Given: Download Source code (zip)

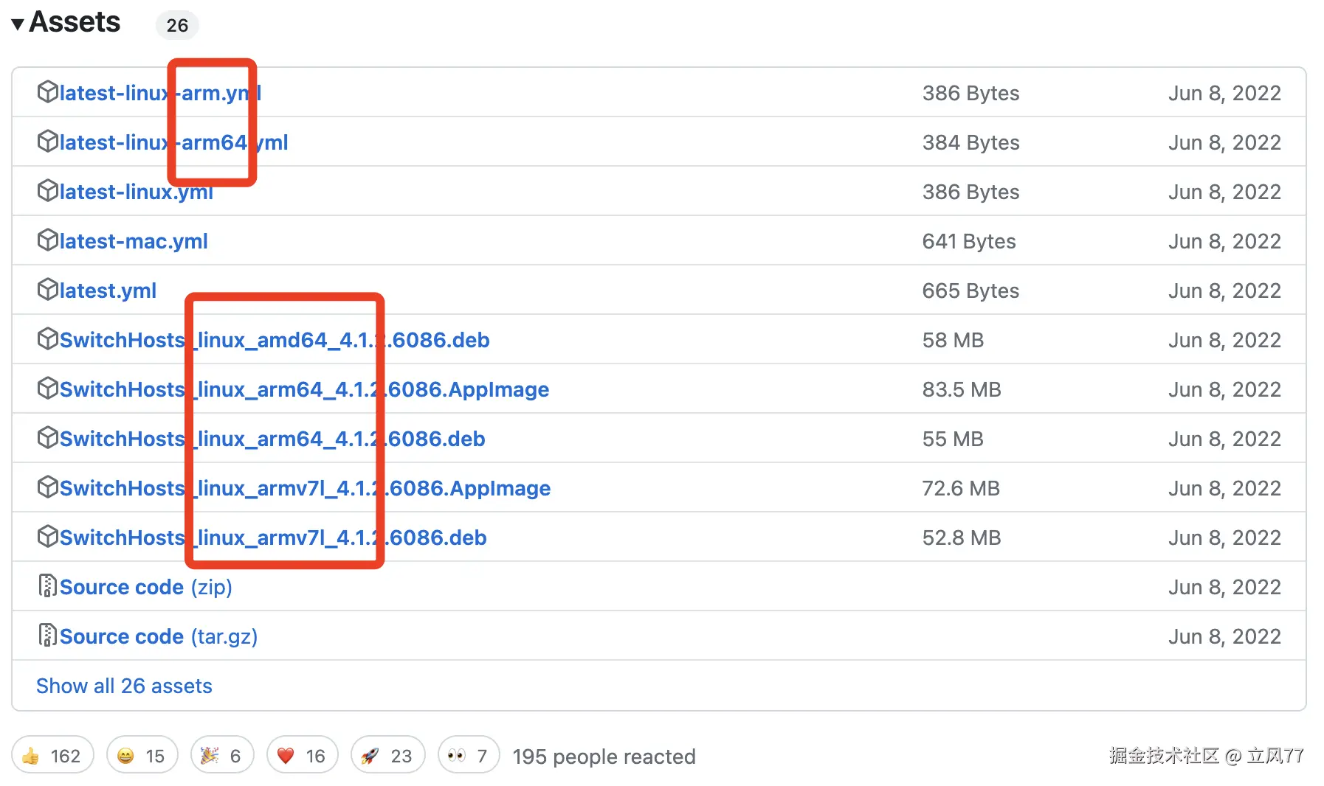Looking at the screenshot, I should click(x=146, y=587).
